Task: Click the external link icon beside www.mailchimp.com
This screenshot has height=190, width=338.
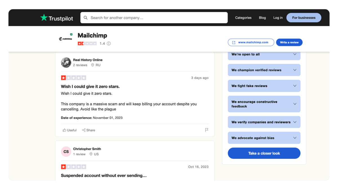Action: click(234, 43)
